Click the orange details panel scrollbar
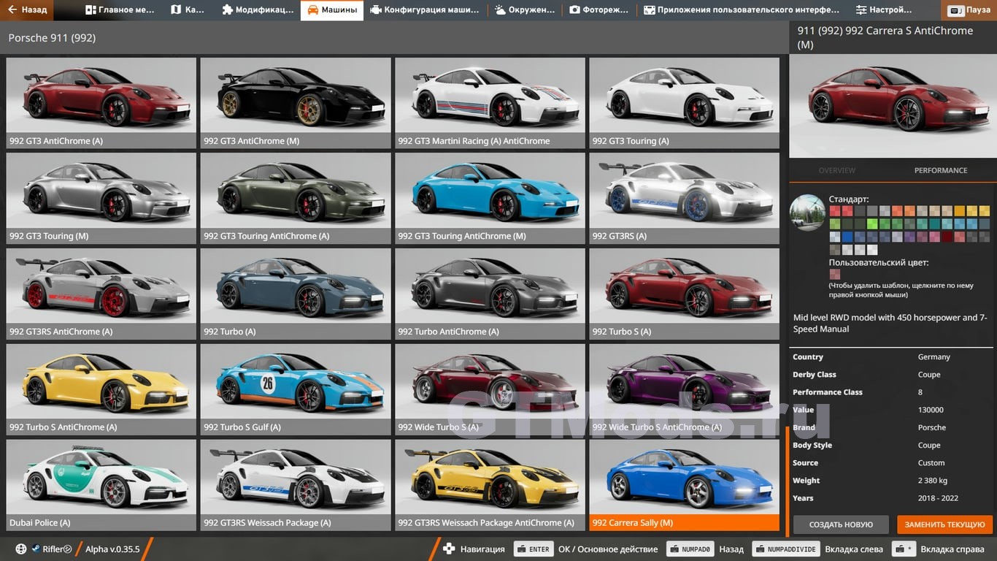997x561 pixels. [787, 480]
